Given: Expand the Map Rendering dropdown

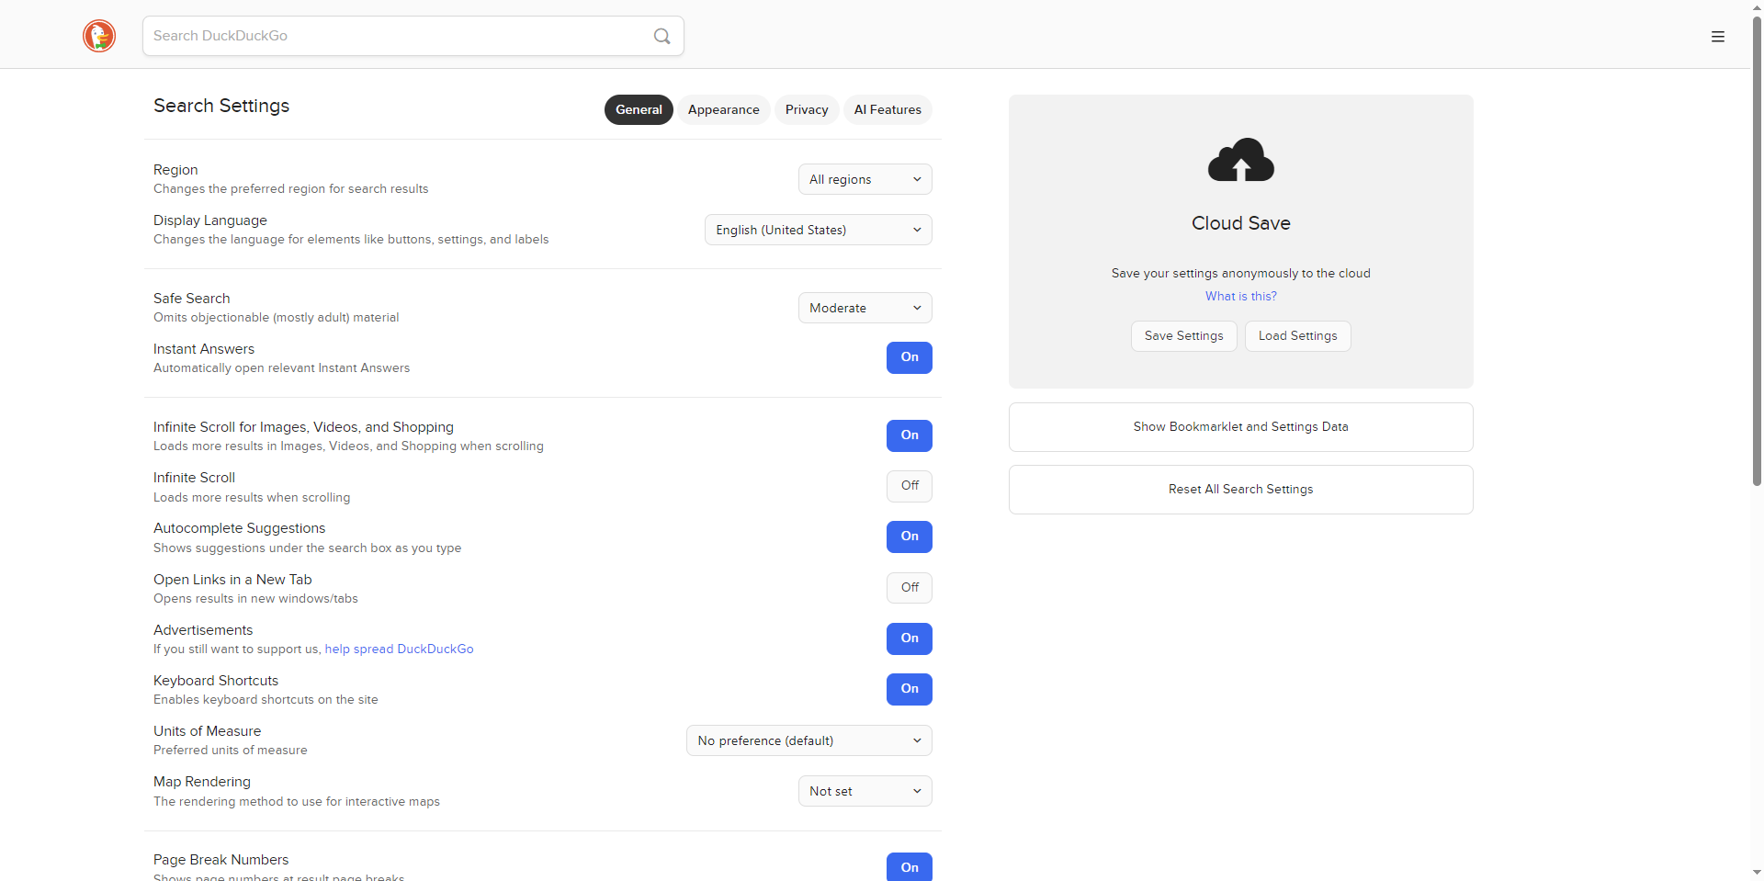Looking at the screenshot, I should 865,791.
